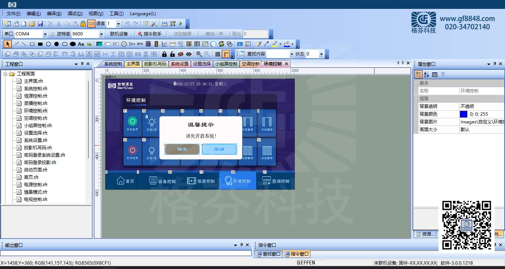Screen dimensions: 505x269
Task: Click the 指令助手 button
Action: 150,34
